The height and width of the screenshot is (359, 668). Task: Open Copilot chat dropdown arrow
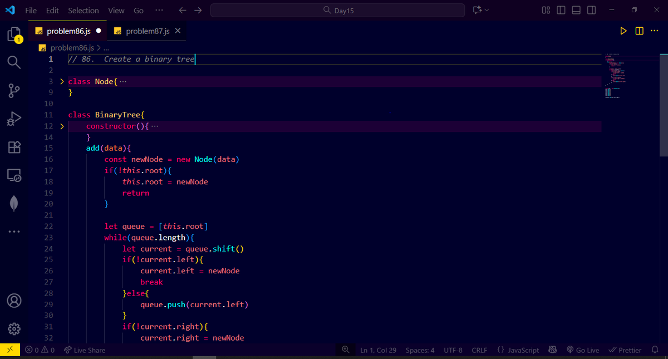pyautogui.click(x=487, y=10)
